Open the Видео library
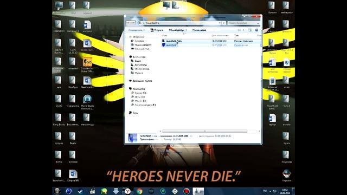The width and height of the screenshot is (347, 195). [x=138, y=61]
